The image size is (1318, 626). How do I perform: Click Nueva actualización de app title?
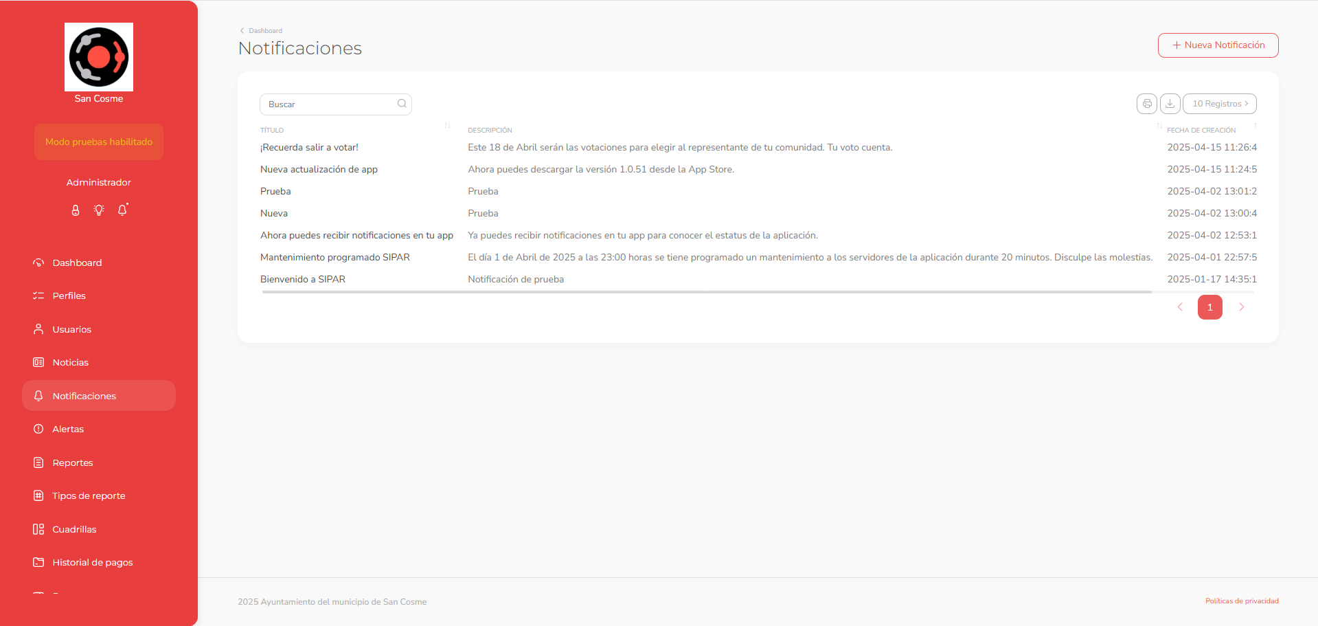coord(319,169)
